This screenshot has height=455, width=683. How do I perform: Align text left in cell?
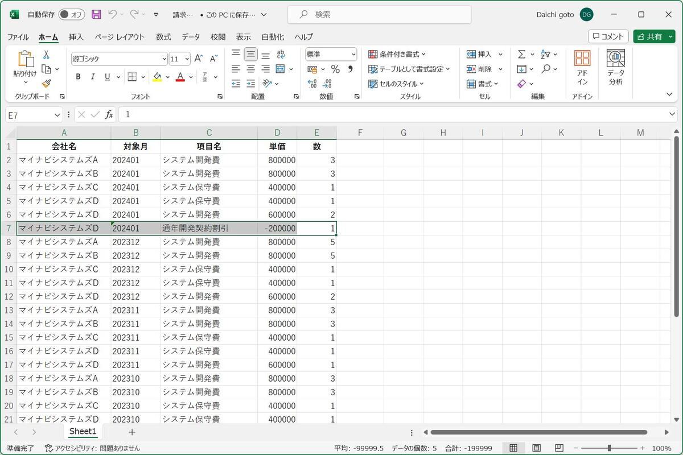tap(236, 69)
